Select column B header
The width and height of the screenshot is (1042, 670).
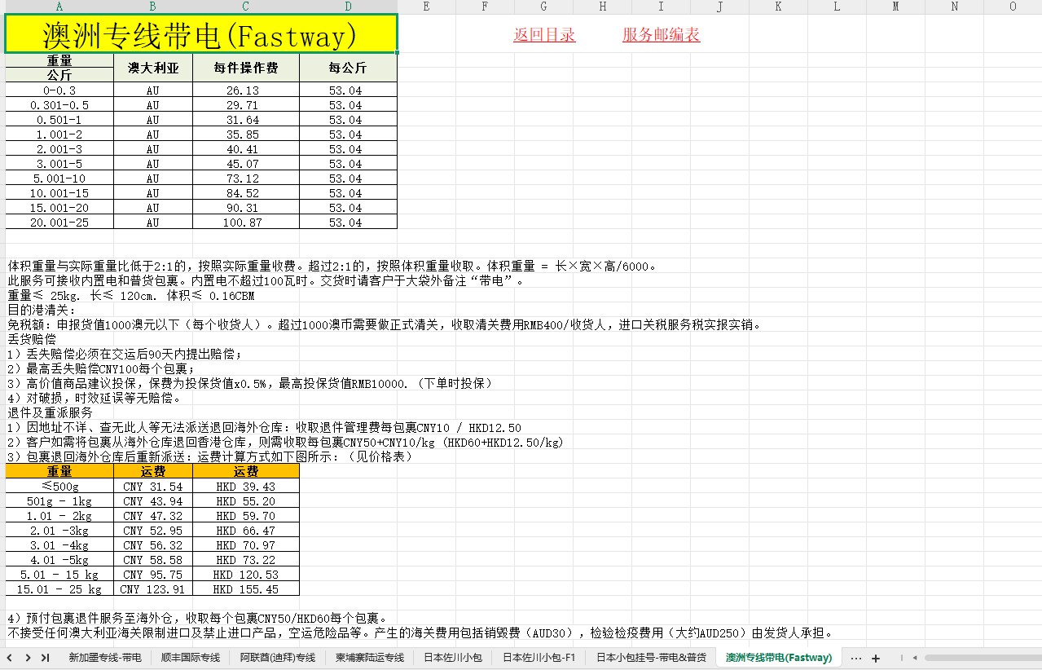[x=153, y=7]
